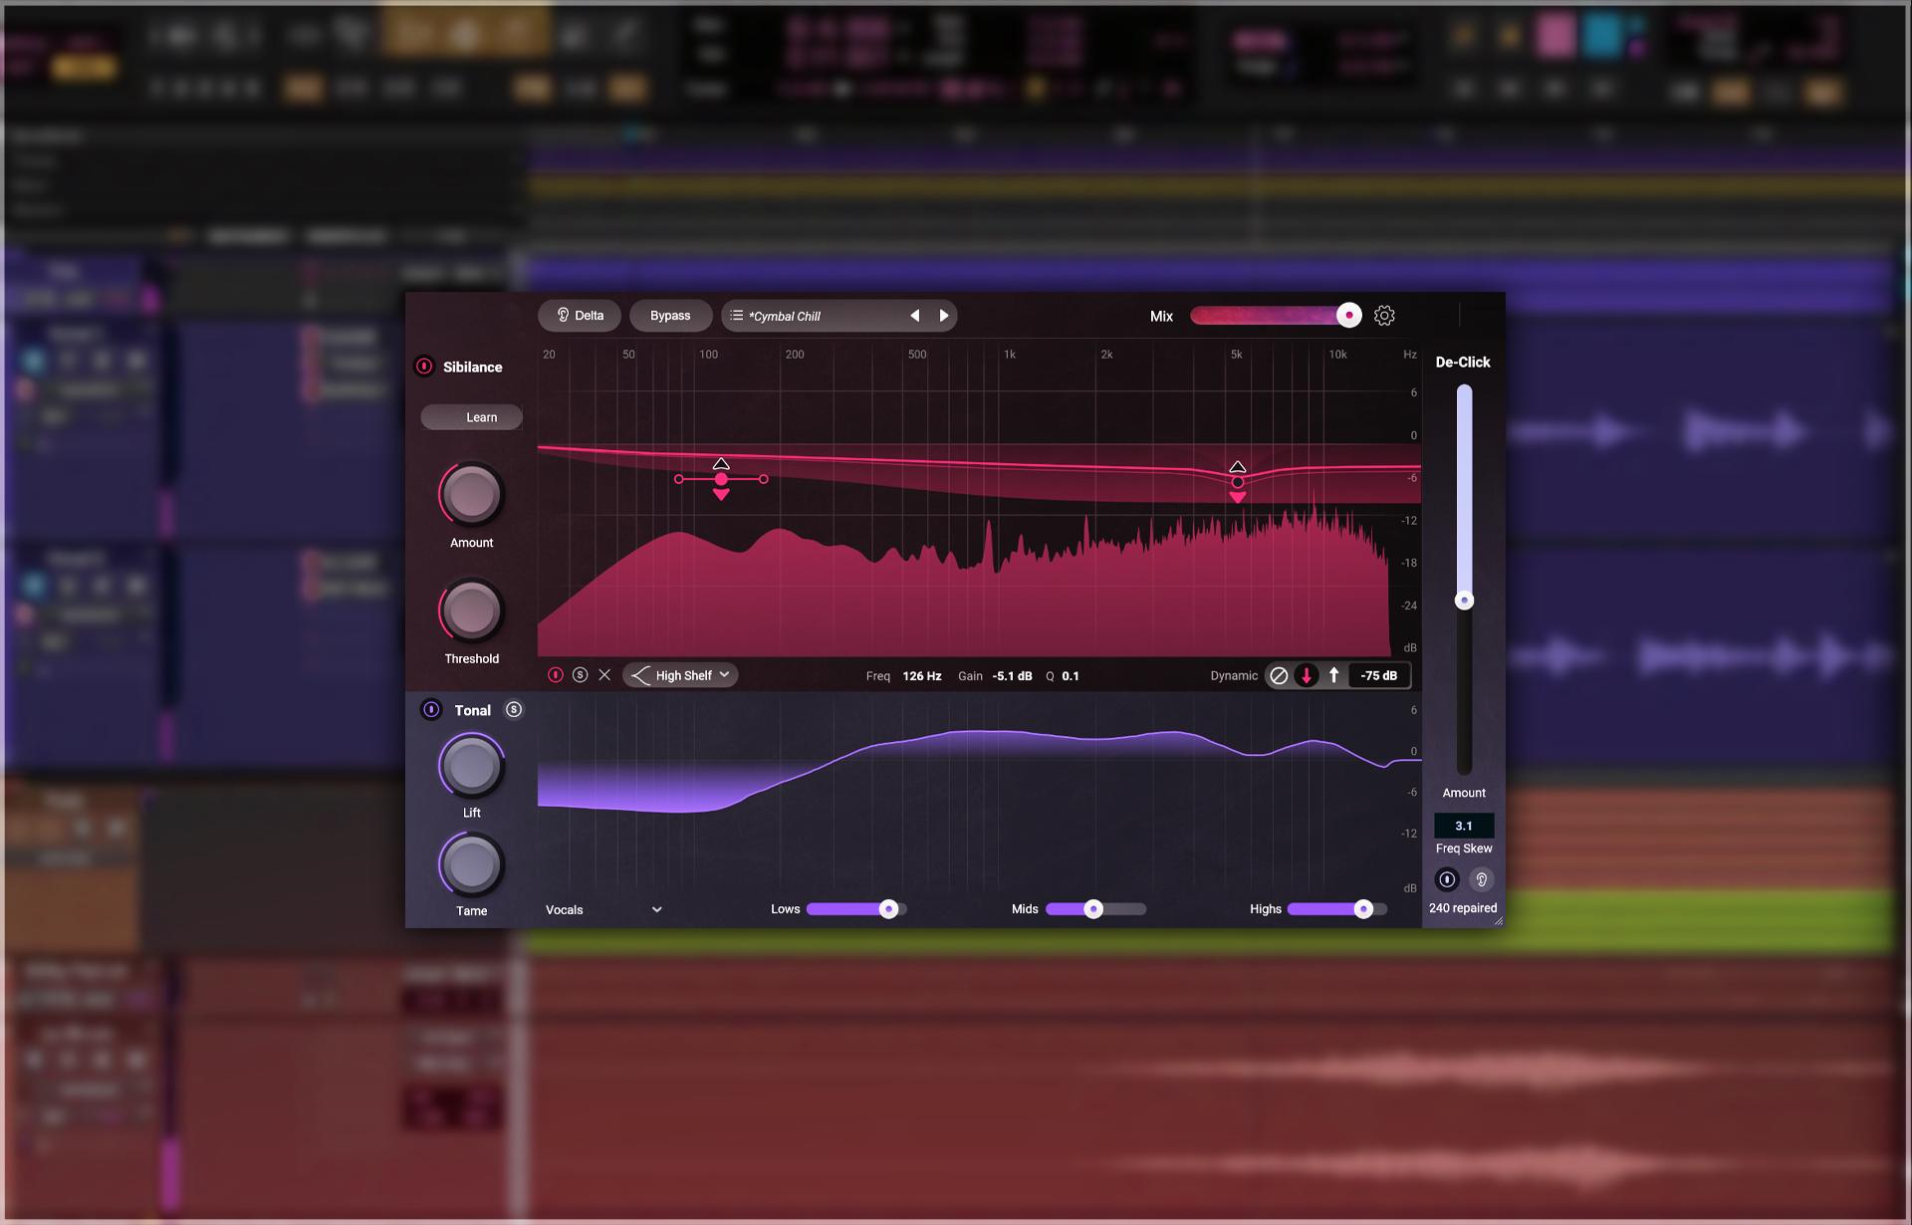Click the Q value 0.1

pyautogui.click(x=1071, y=676)
